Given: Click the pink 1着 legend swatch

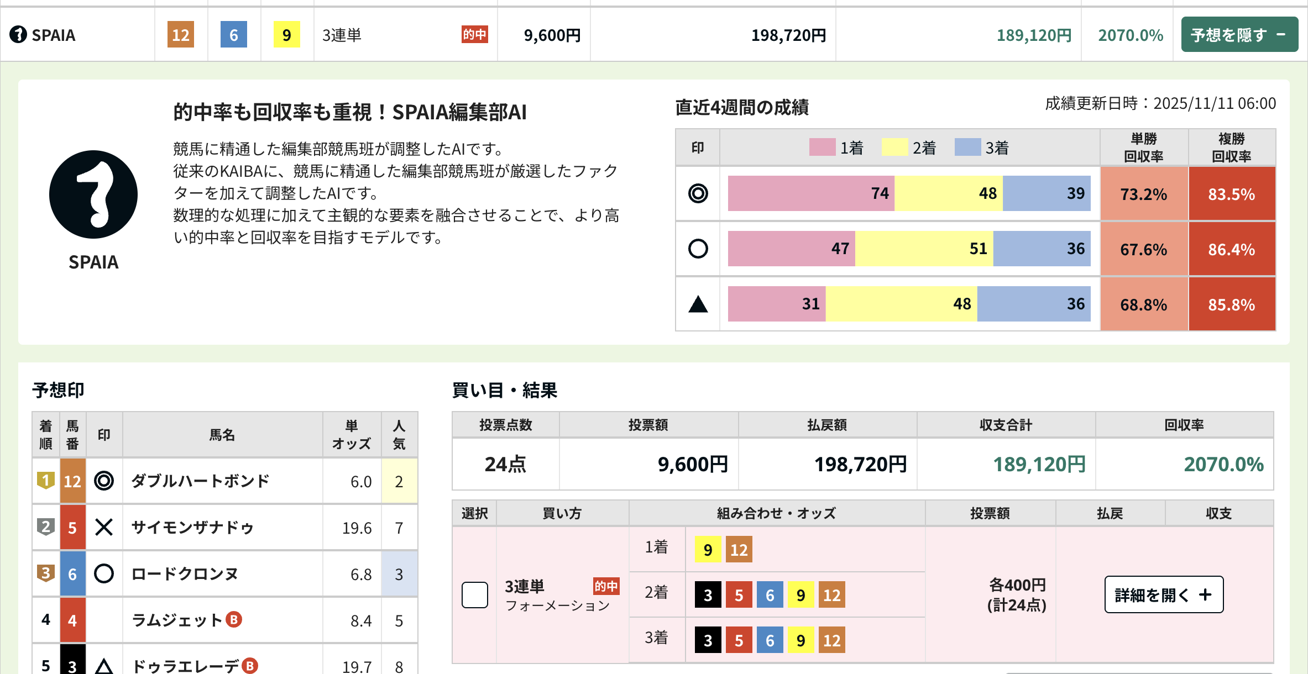Looking at the screenshot, I should click(x=821, y=148).
